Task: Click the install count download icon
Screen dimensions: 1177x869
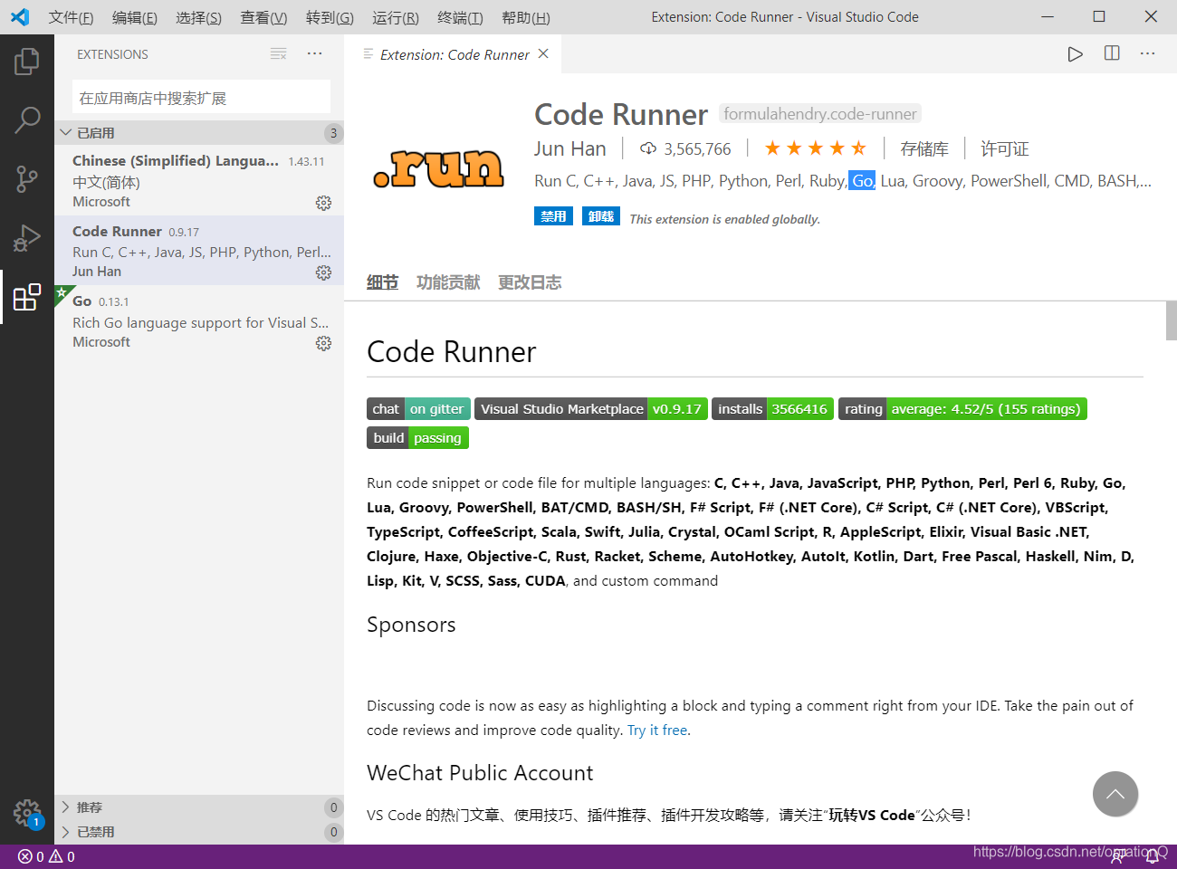Action: tap(648, 148)
